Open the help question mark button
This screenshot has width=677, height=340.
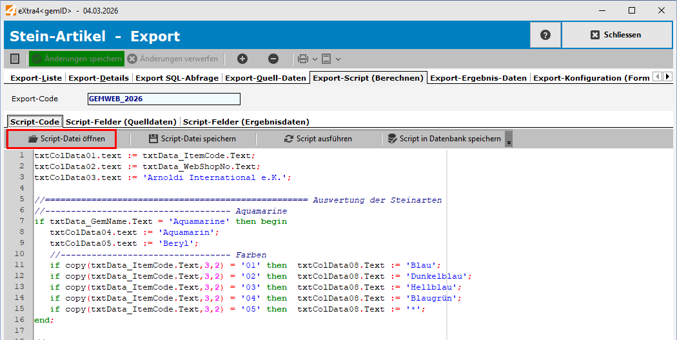(545, 35)
